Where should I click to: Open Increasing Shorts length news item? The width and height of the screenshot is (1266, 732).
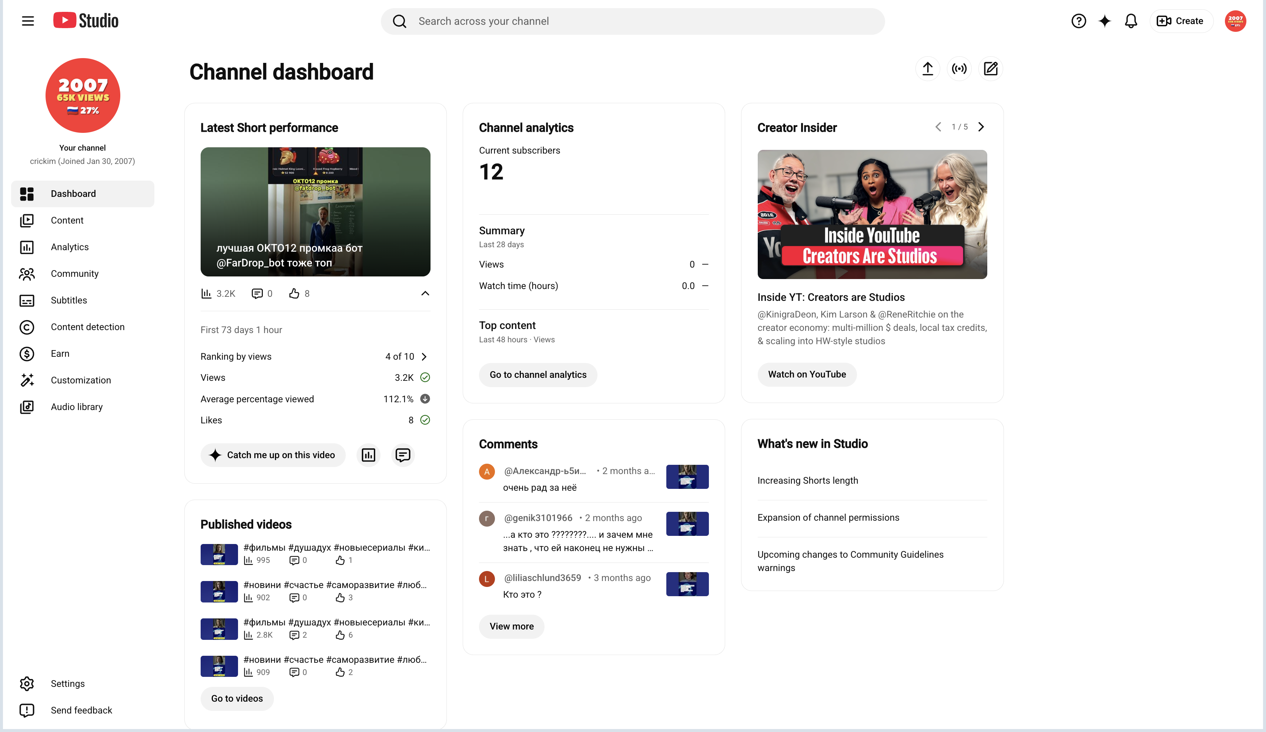point(807,481)
